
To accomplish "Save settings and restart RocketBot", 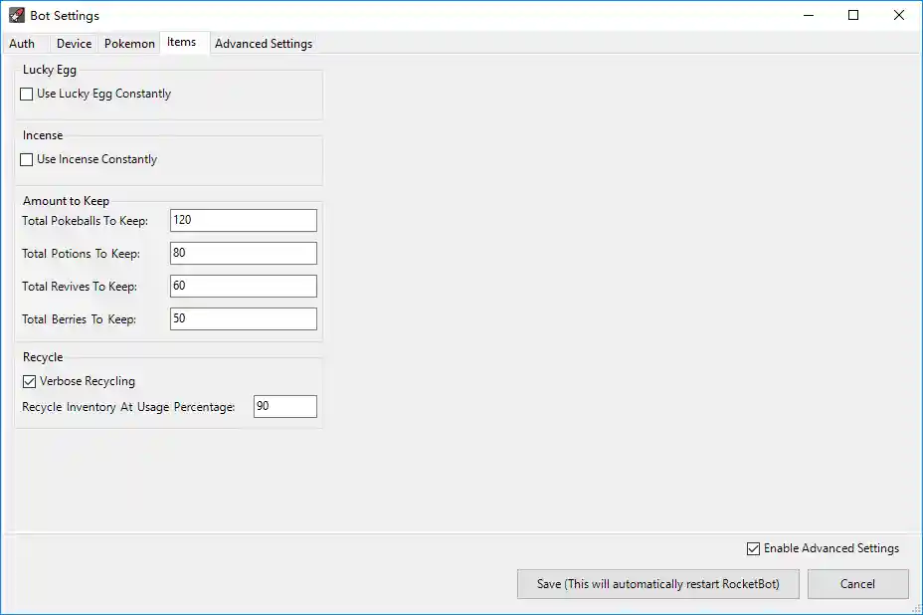I will pos(657,584).
